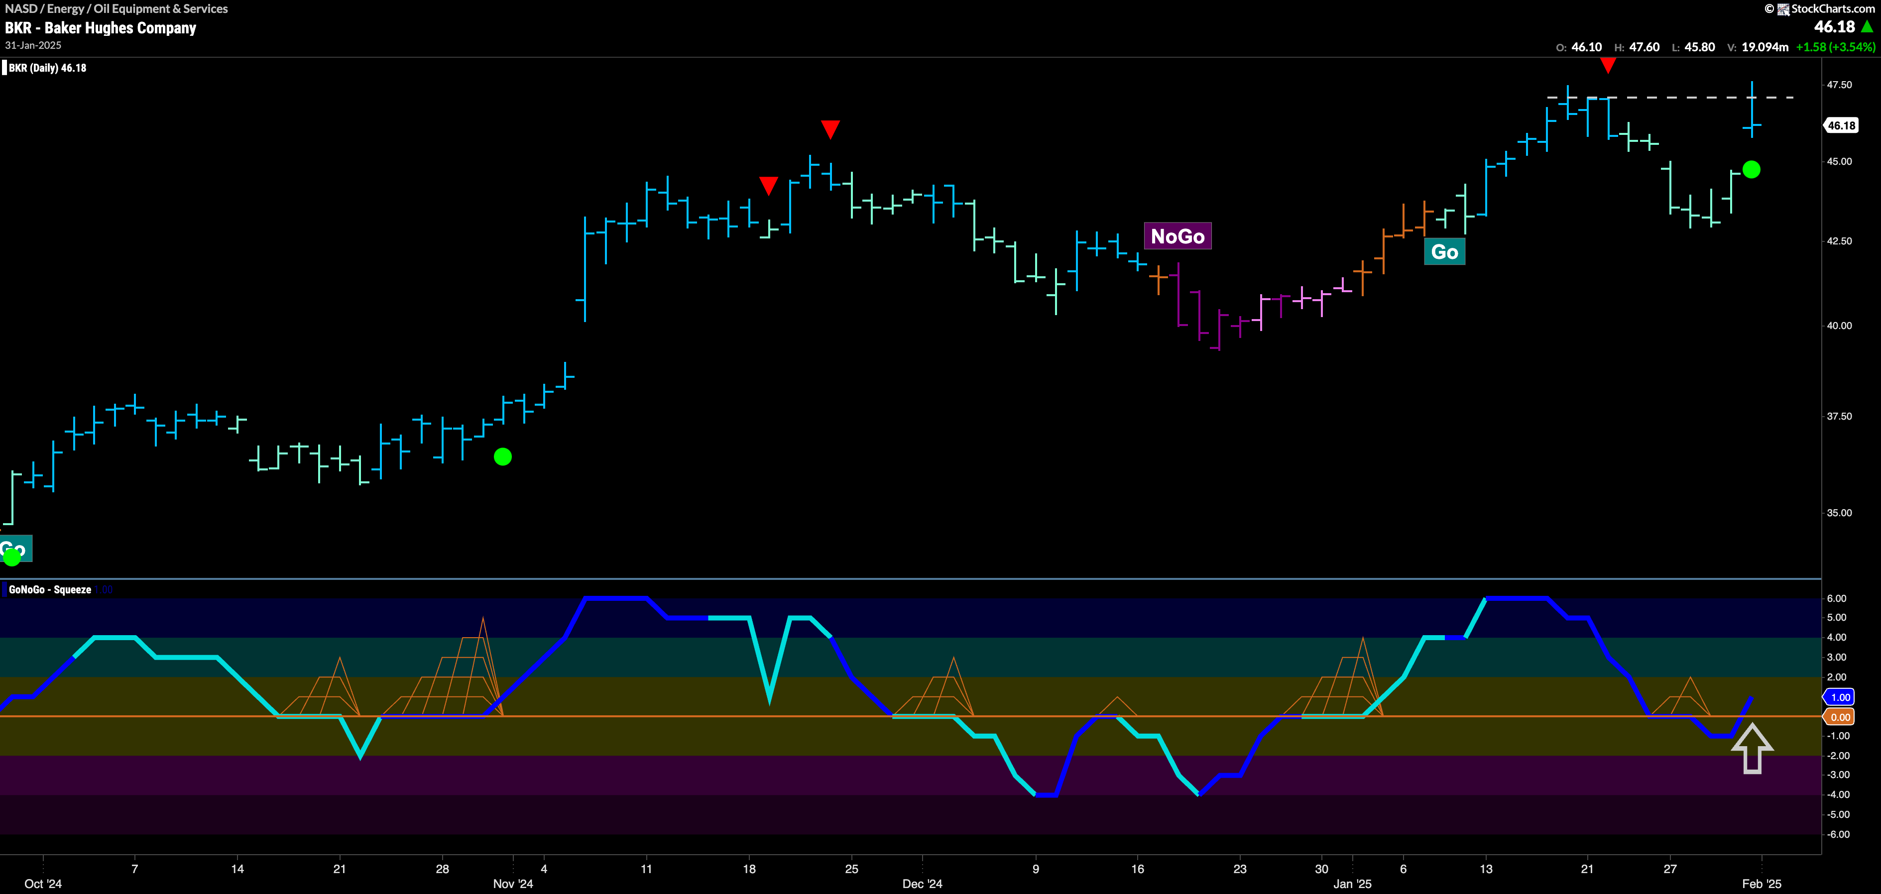Click the 13 date label in January
This screenshot has height=894, width=1881.
(x=1486, y=869)
